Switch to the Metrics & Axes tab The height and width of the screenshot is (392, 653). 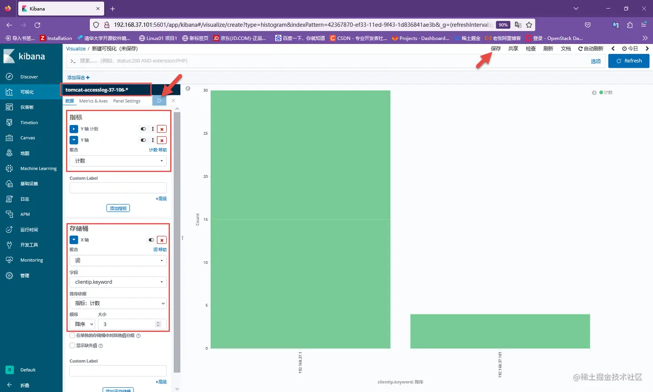pyautogui.click(x=93, y=101)
